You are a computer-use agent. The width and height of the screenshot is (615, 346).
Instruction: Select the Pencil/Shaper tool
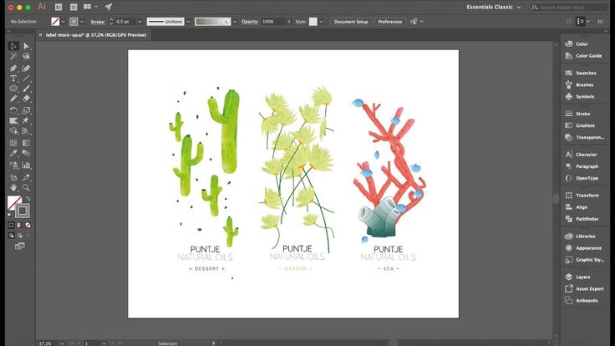pyautogui.click(x=13, y=99)
